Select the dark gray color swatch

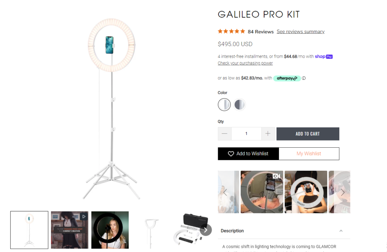pos(239,105)
